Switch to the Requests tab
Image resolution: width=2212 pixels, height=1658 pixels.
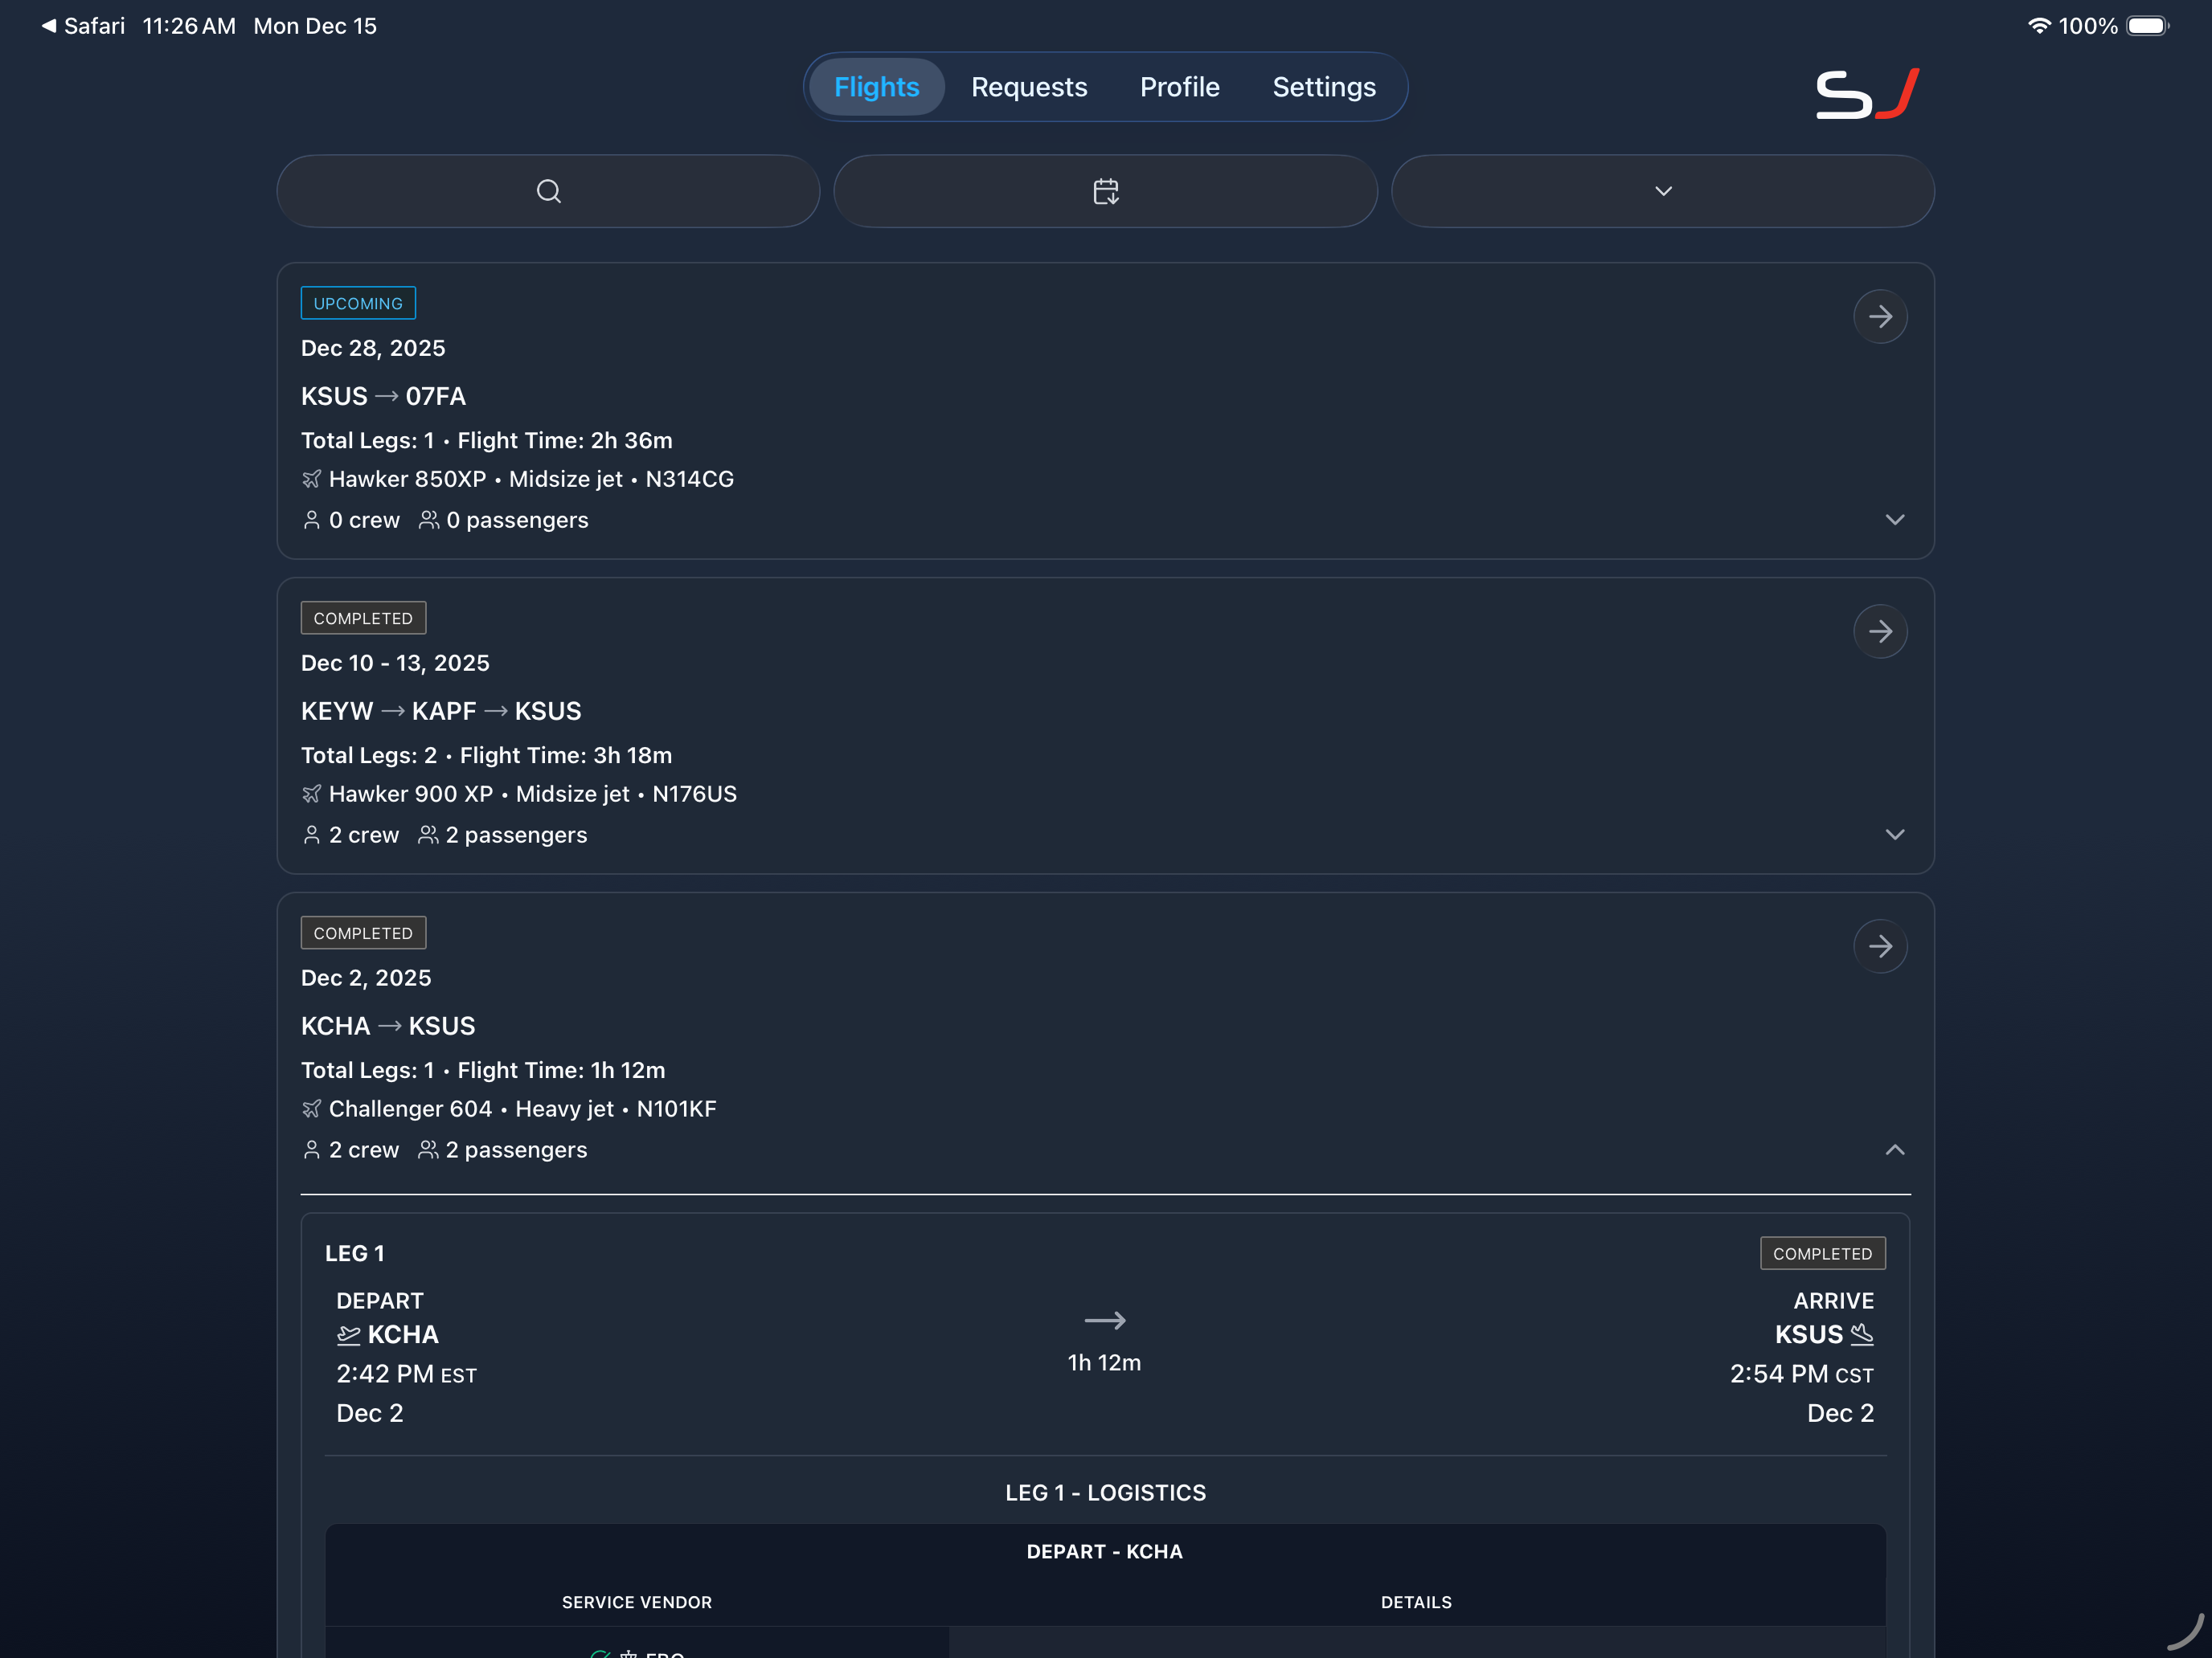coord(1029,87)
